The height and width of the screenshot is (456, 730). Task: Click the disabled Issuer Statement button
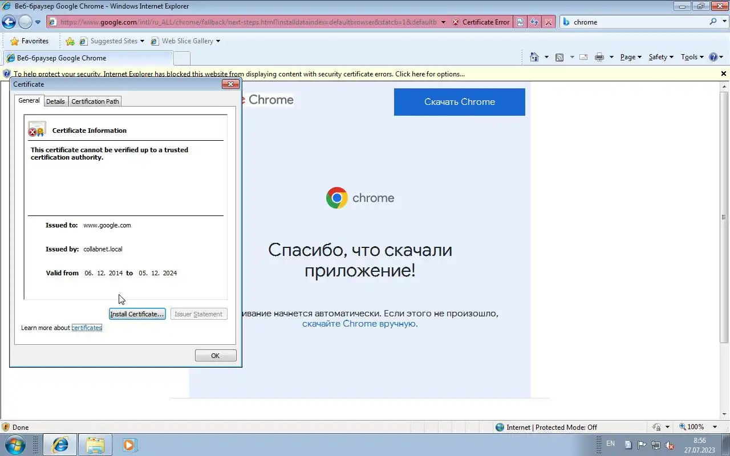tap(198, 314)
